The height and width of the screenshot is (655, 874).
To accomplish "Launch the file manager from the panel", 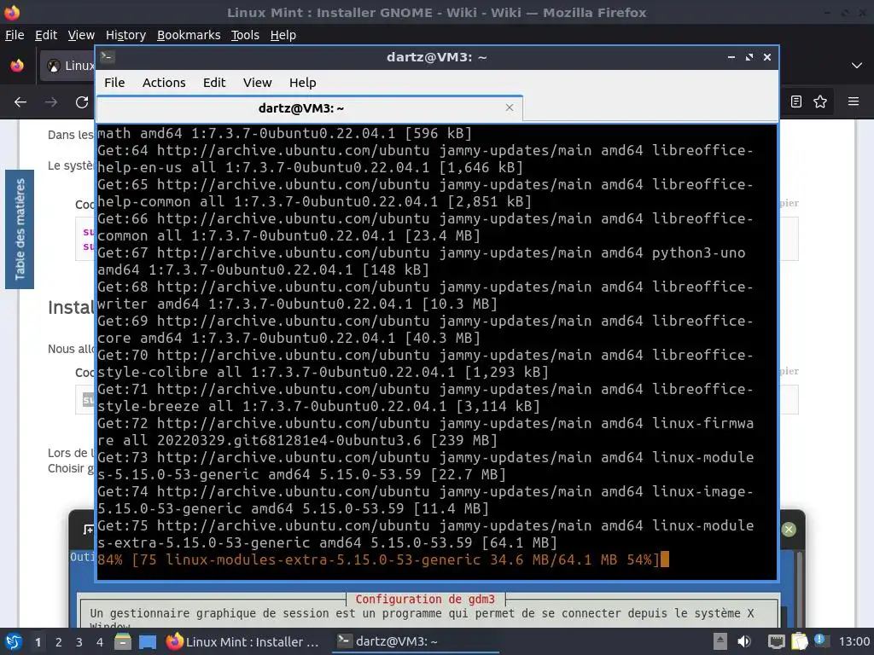I will [123, 641].
